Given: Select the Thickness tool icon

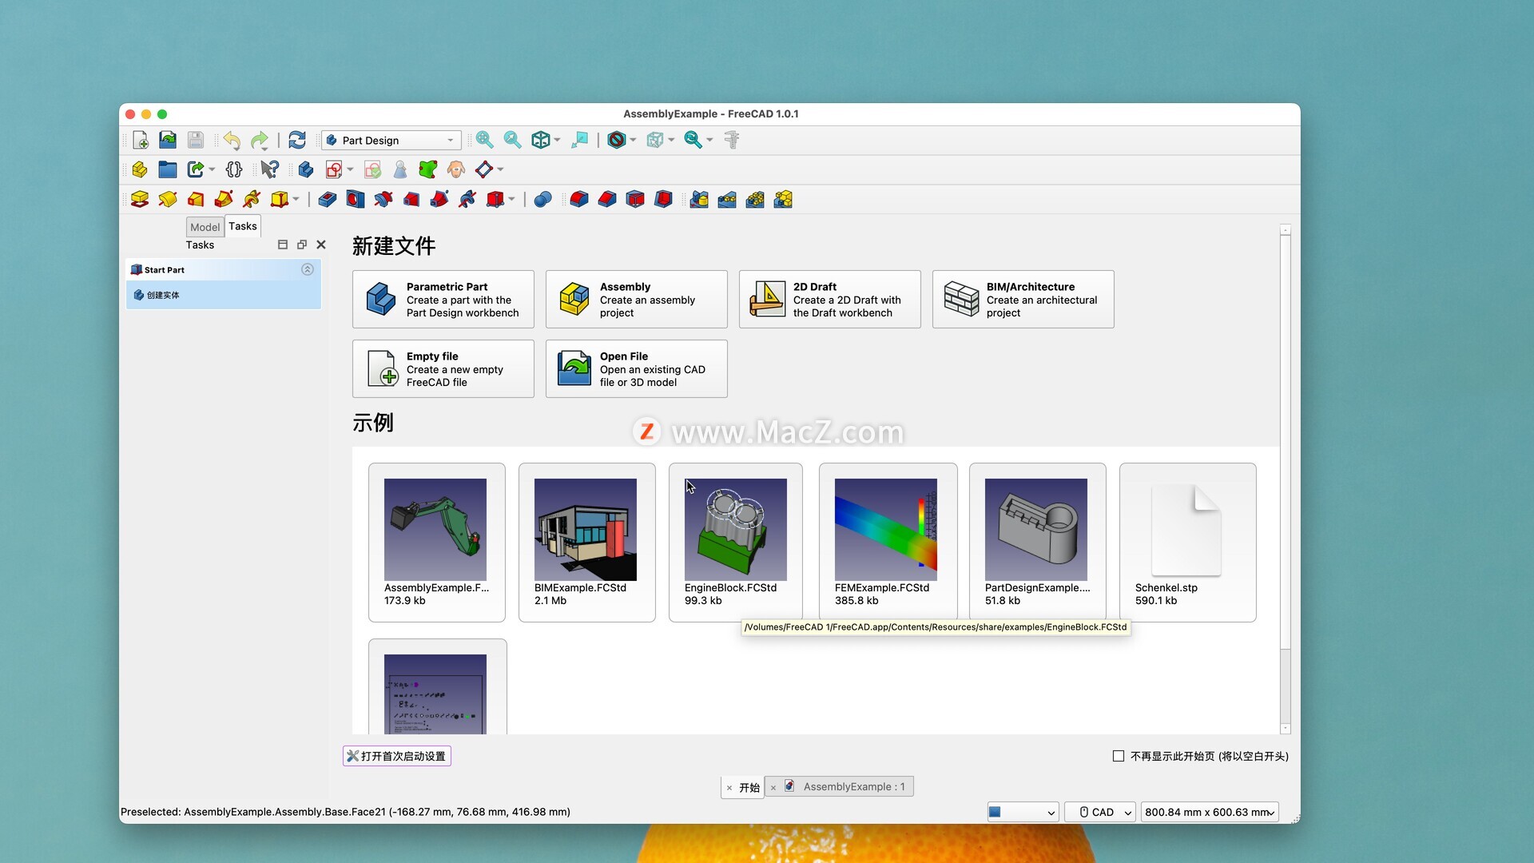Looking at the screenshot, I should pyautogui.click(x=663, y=200).
